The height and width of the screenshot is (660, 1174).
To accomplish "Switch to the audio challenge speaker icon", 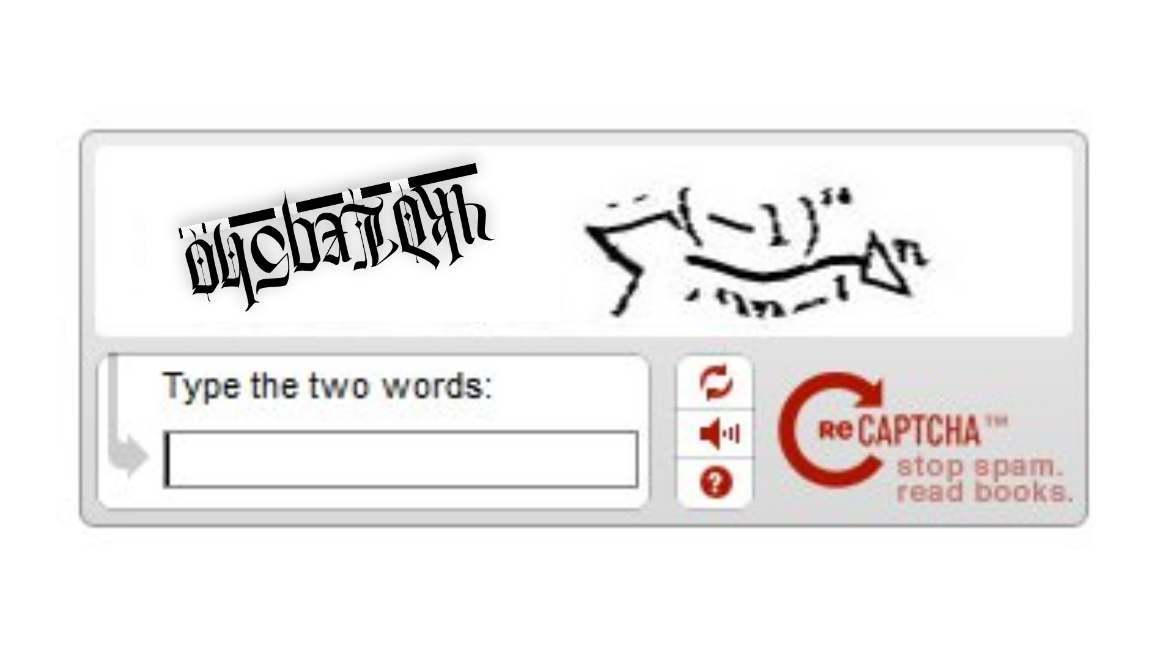I will tap(719, 435).
